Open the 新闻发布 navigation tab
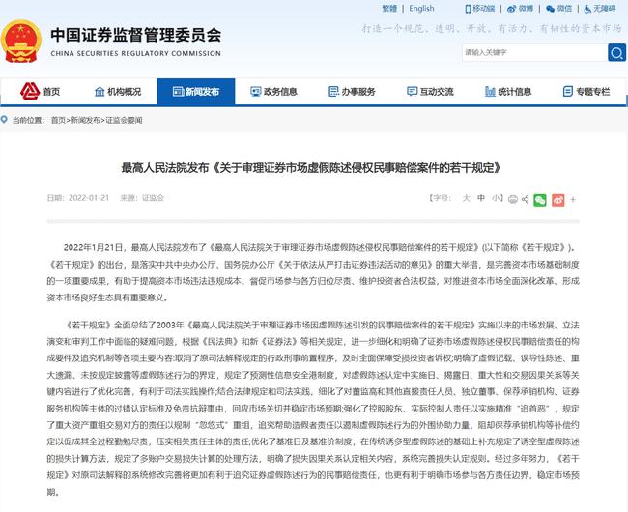The width and height of the screenshot is (628, 512). click(x=196, y=92)
